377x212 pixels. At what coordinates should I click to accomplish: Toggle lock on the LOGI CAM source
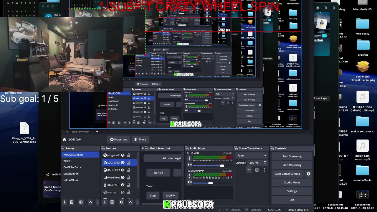click(129, 163)
